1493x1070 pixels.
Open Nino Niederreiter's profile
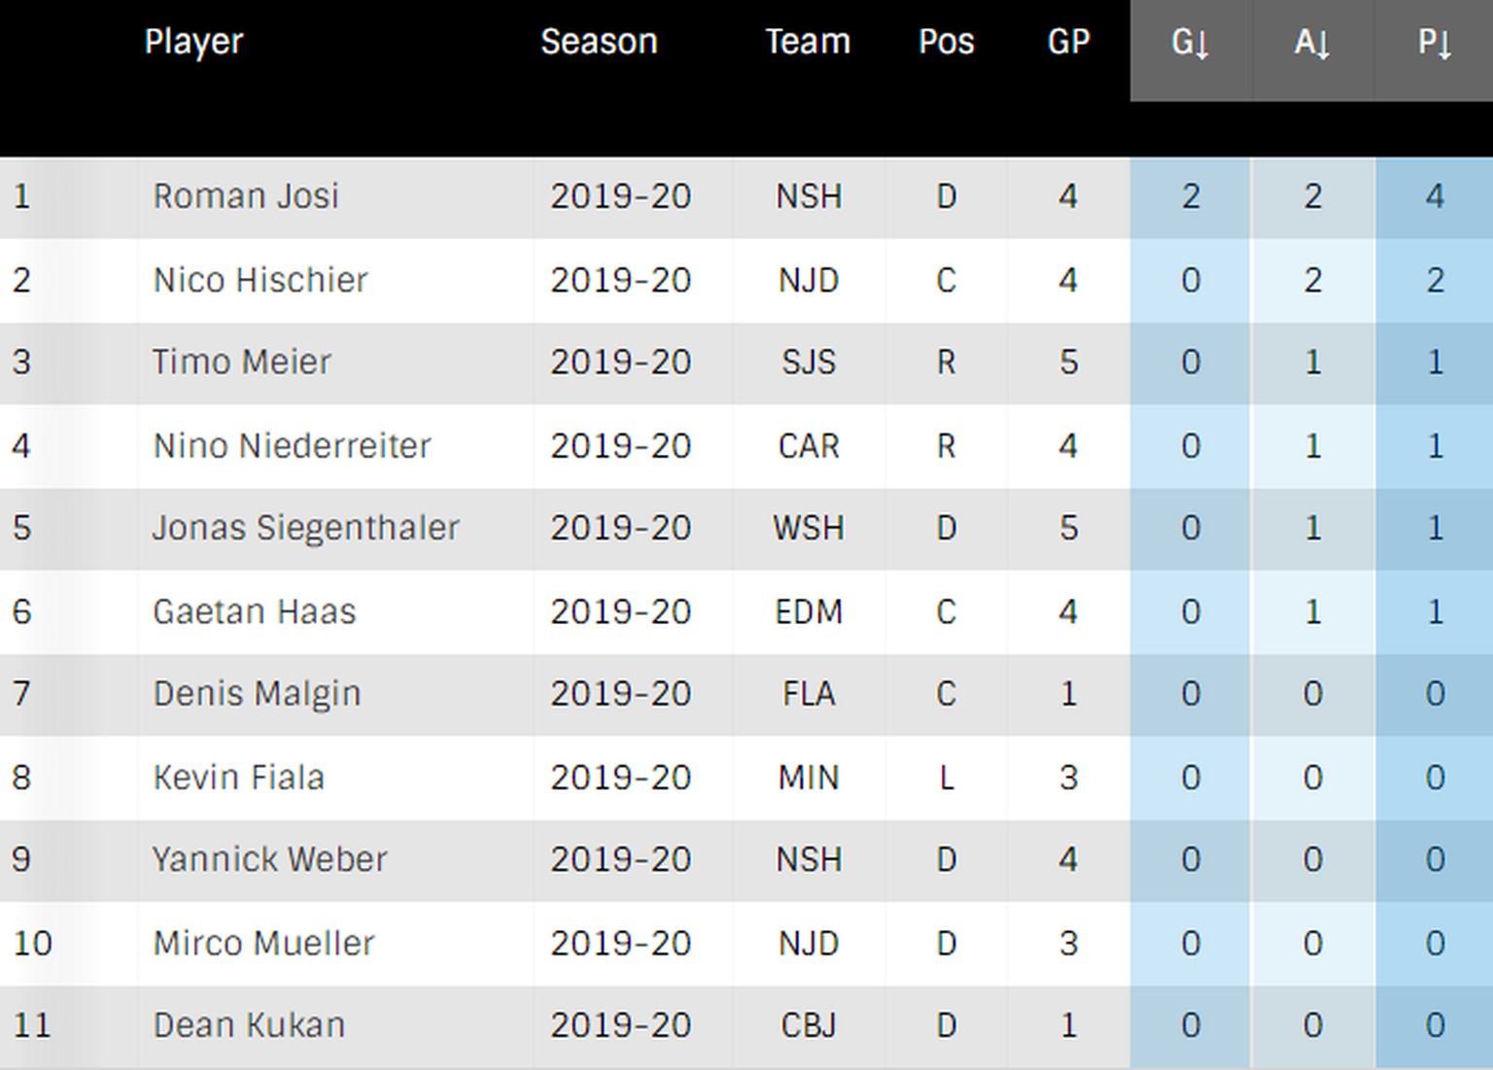pyautogui.click(x=292, y=446)
